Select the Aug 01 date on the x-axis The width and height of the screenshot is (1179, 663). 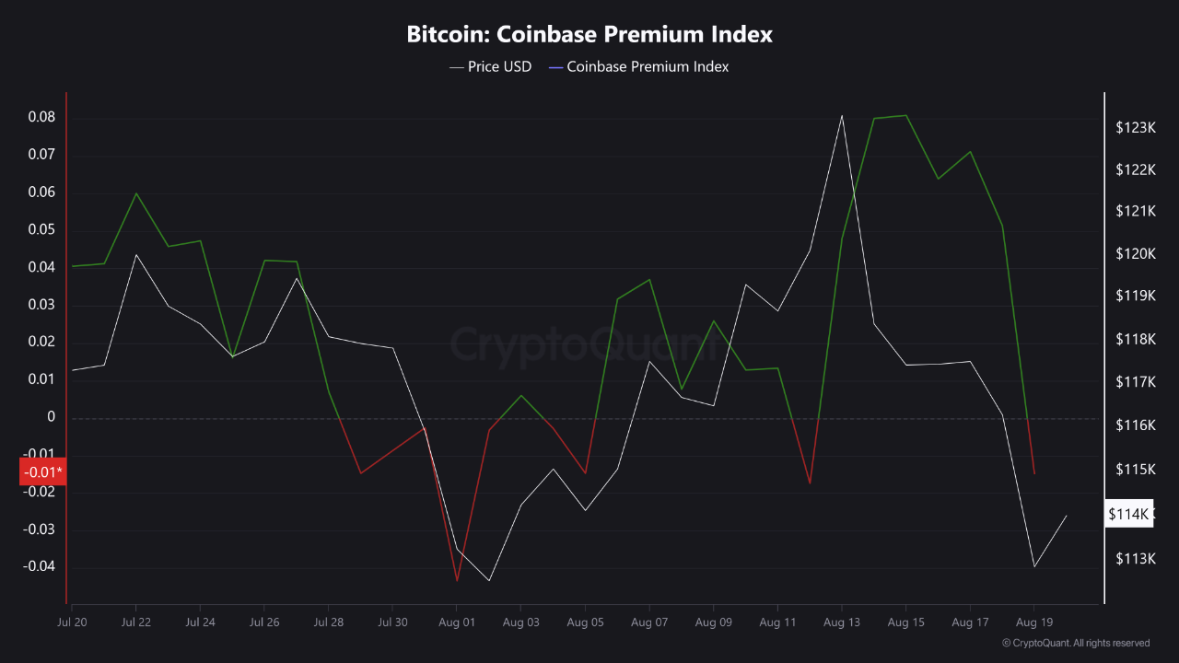click(457, 622)
